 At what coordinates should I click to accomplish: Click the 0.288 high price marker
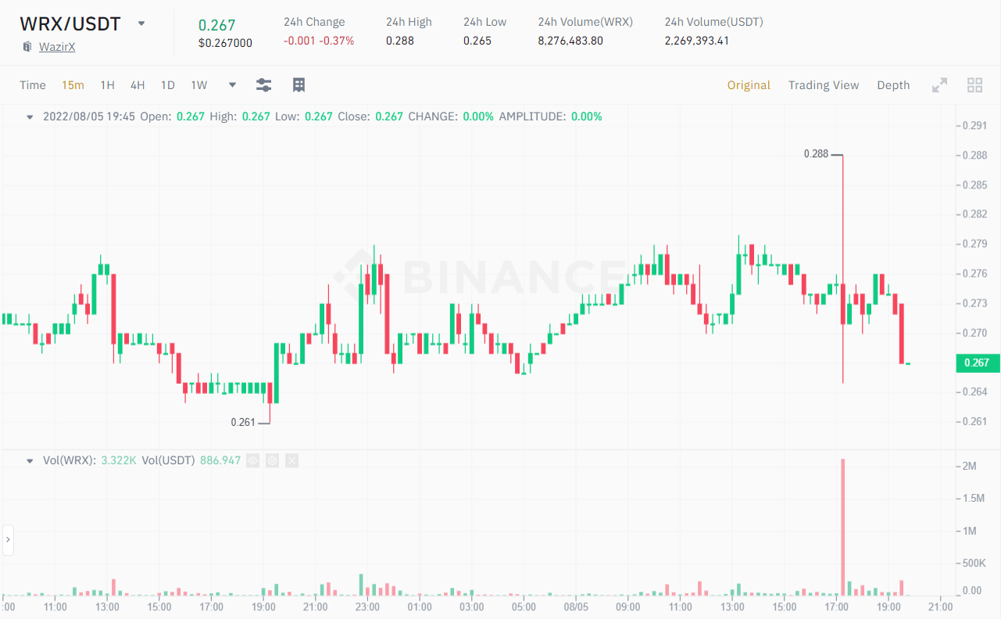[816, 154]
